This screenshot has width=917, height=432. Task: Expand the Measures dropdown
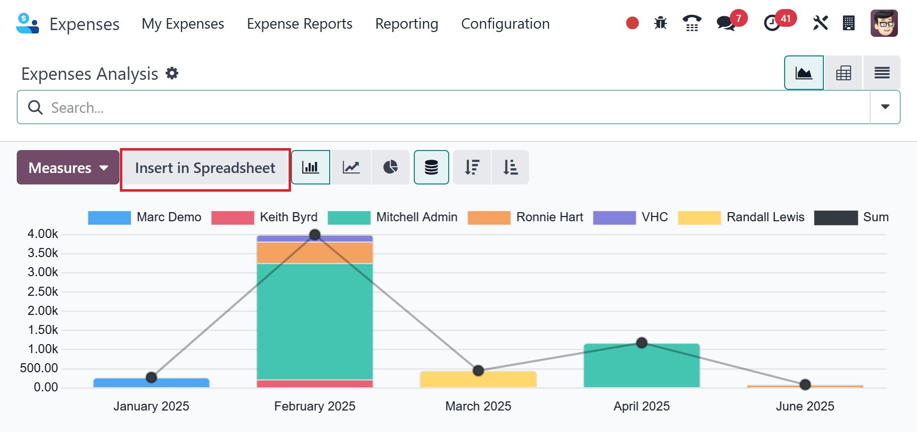pos(68,168)
